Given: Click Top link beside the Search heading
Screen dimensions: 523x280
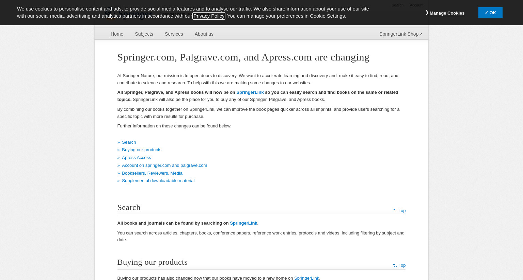Looking at the screenshot, I should [x=402, y=211].
